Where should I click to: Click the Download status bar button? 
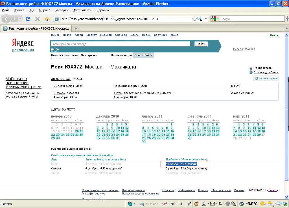148,204
